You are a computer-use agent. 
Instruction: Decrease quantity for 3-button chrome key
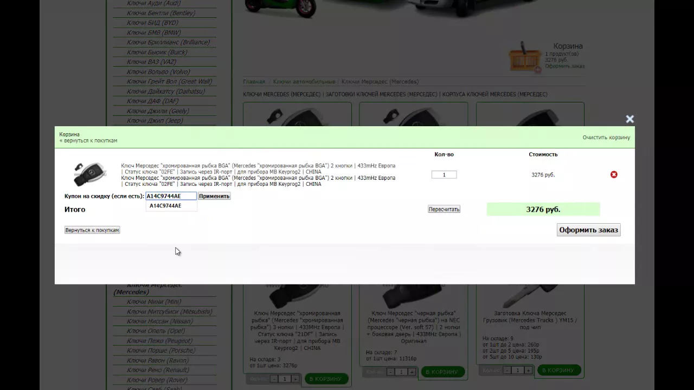(274, 379)
